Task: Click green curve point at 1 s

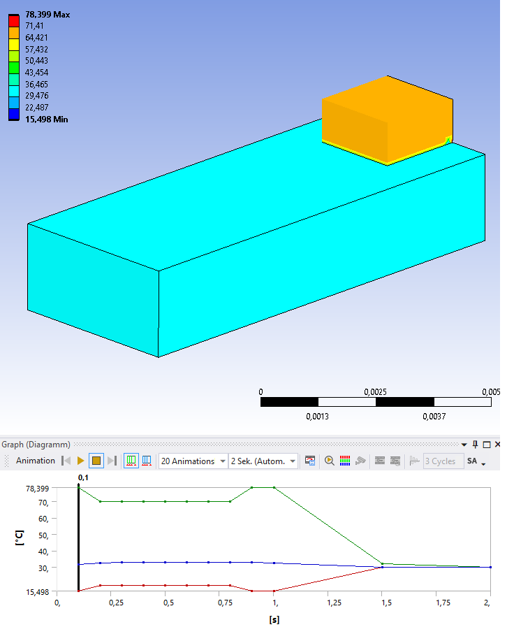Action: tap(274, 488)
